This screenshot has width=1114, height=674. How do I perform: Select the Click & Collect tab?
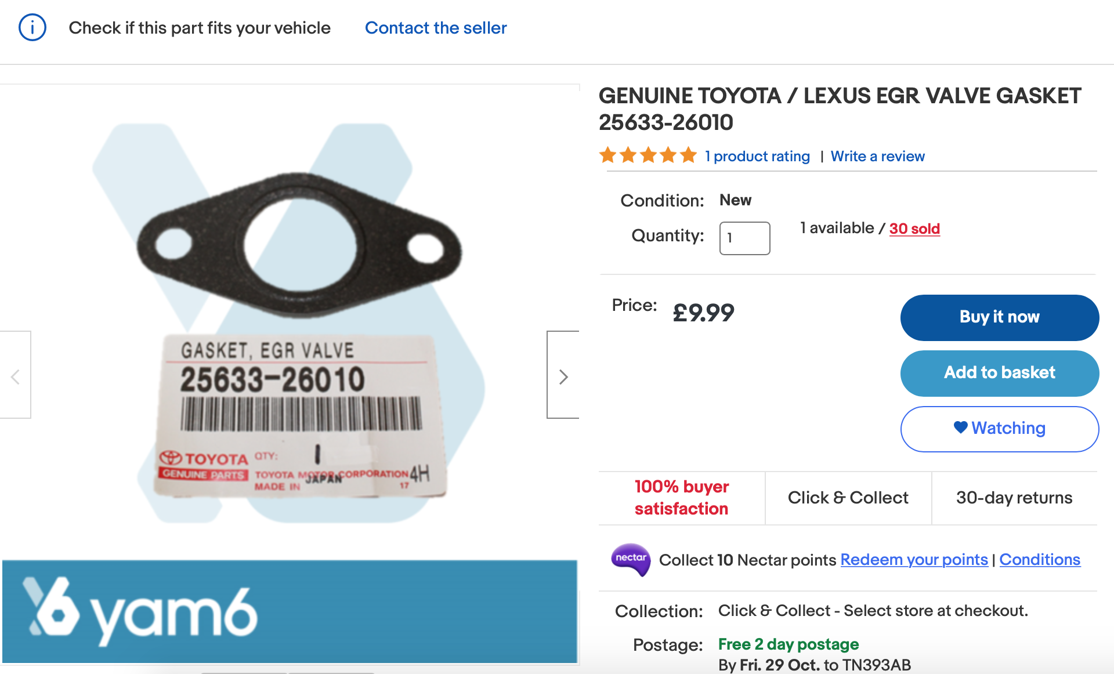tap(848, 498)
